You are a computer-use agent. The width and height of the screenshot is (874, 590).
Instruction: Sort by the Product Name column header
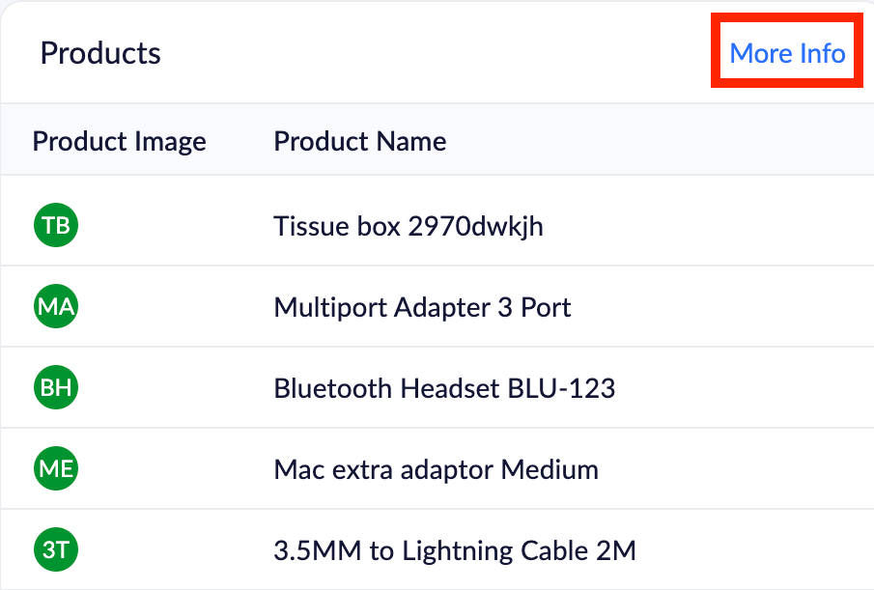pyautogui.click(x=359, y=141)
